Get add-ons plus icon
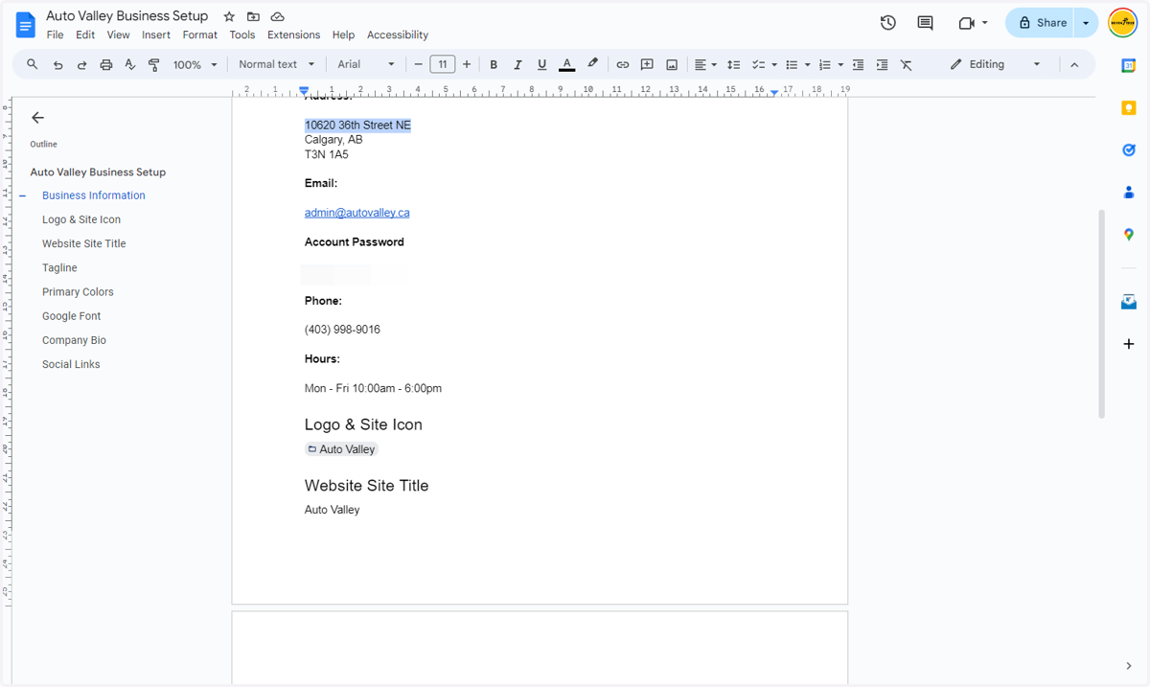The image size is (1150, 687). 1129,343
